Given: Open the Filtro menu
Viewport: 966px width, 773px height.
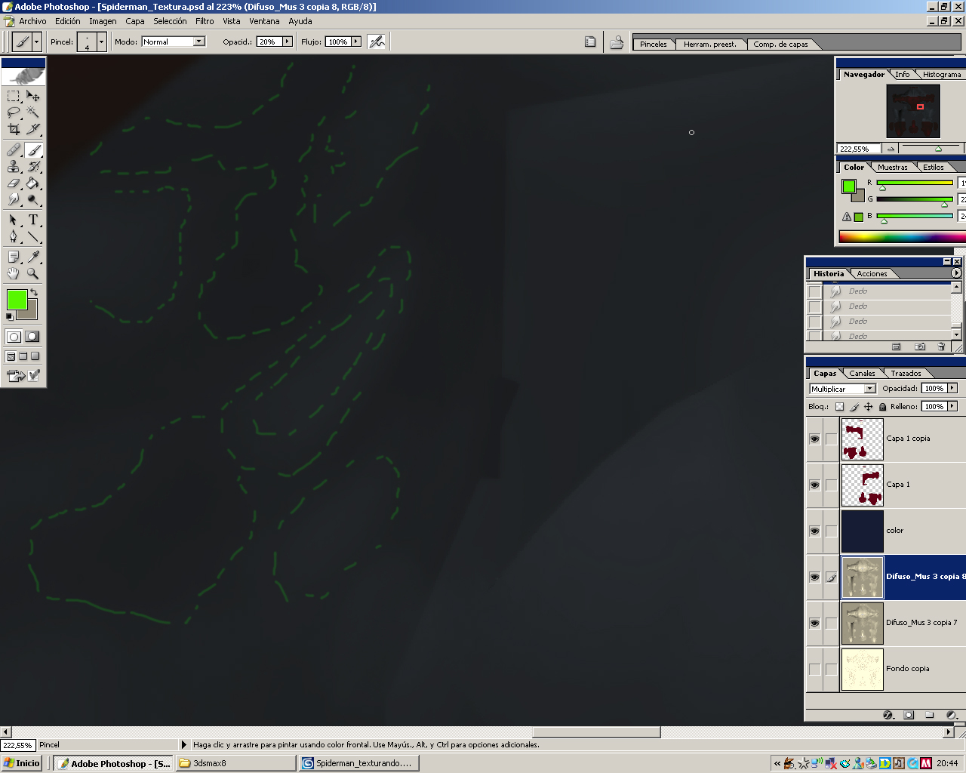Looking at the screenshot, I should pos(205,21).
